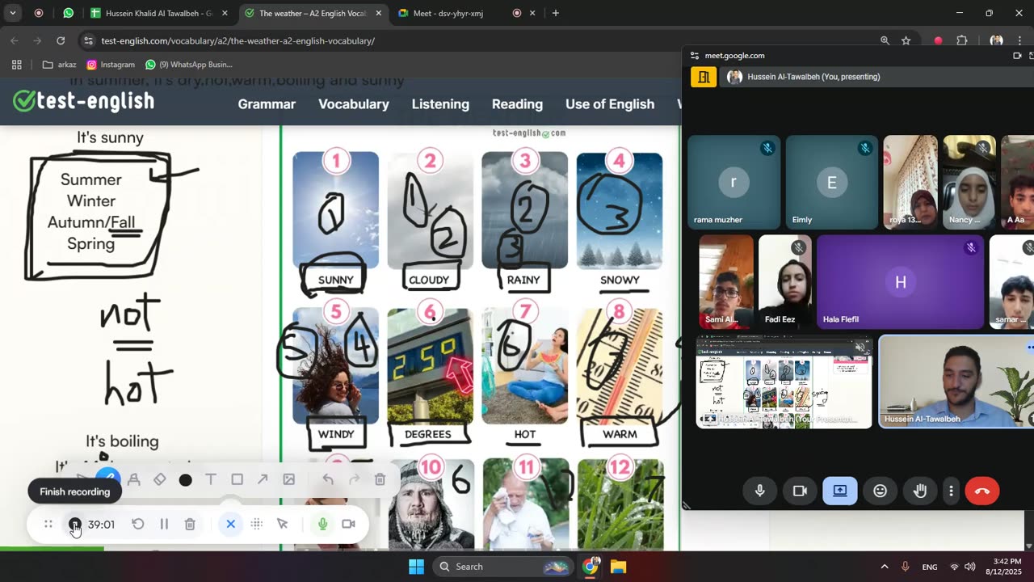Switch to the Hussein Khalid Al Tawalbeh sheet tab
The width and height of the screenshot is (1034, 582).
(160, 13)
